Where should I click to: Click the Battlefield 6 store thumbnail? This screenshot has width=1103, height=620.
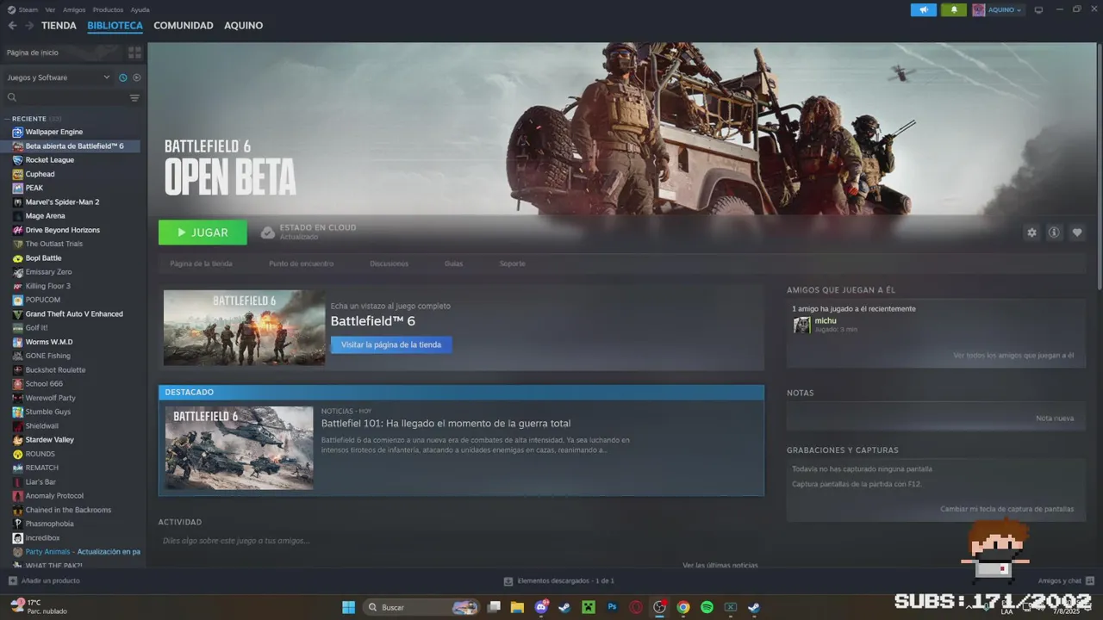[x=244, y=328]
